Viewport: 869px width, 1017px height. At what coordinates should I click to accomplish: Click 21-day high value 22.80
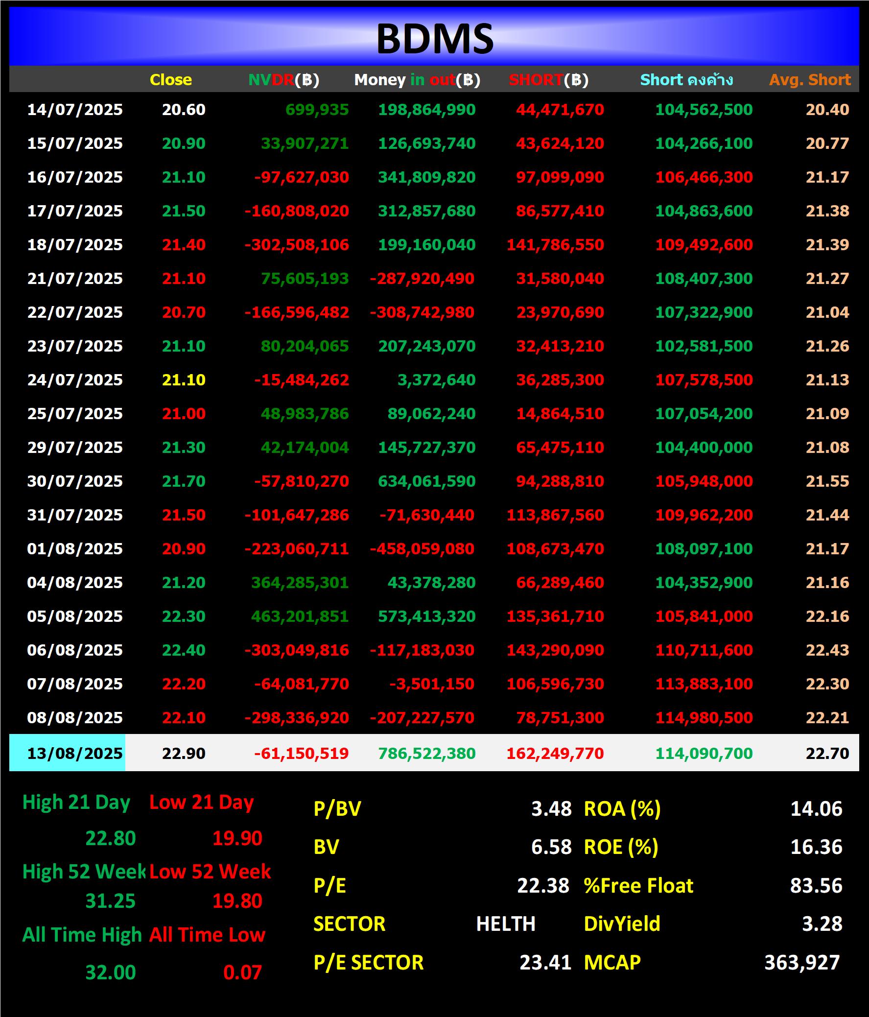(111, 839)
